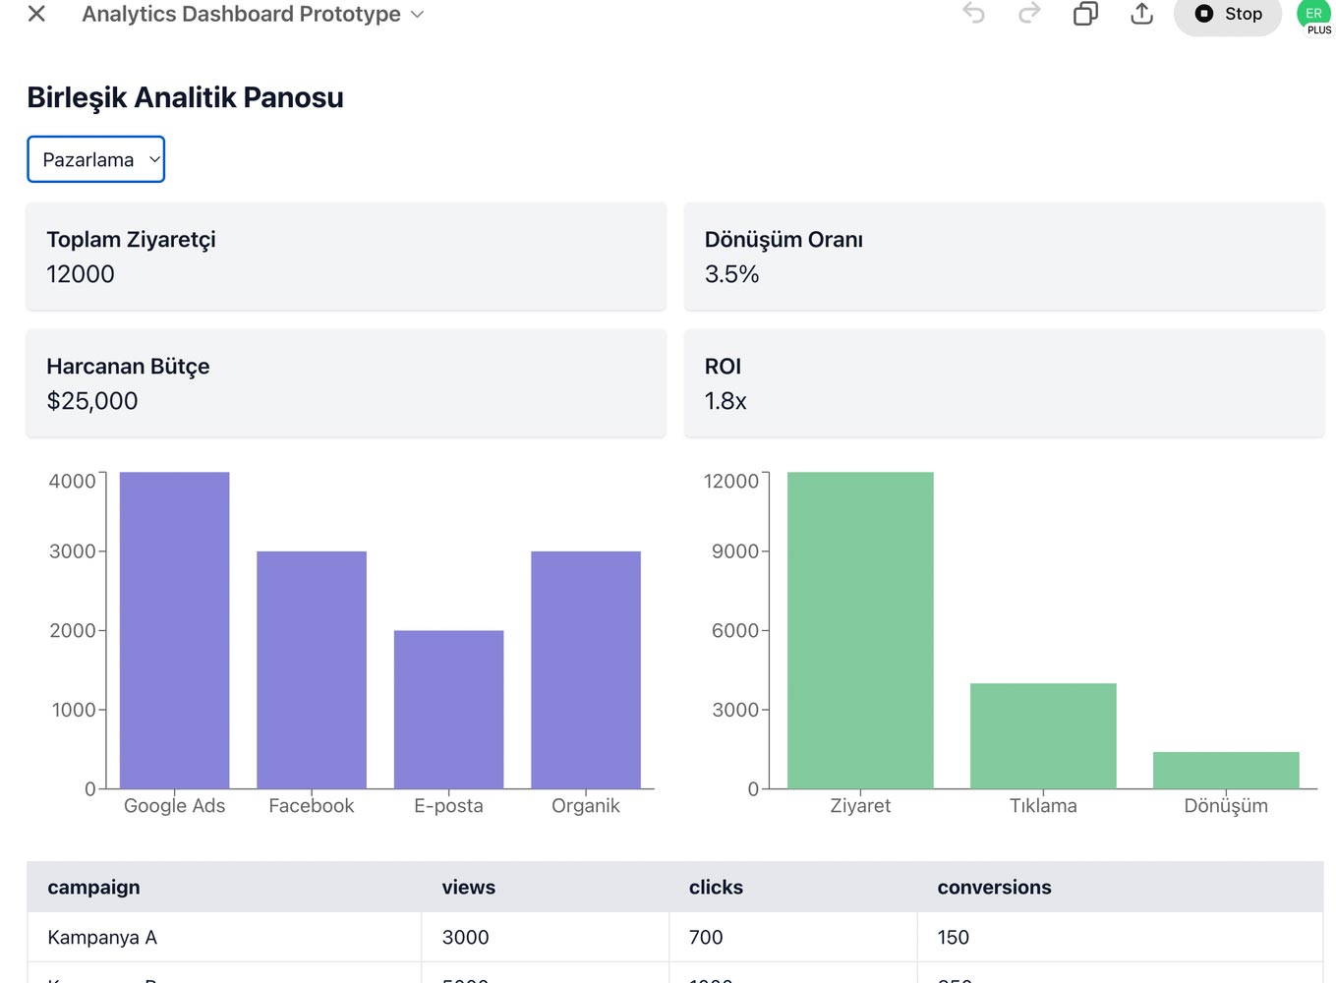Select the ROI metric card
This screenshot has width=1336, height=983.
(1003, 383)
